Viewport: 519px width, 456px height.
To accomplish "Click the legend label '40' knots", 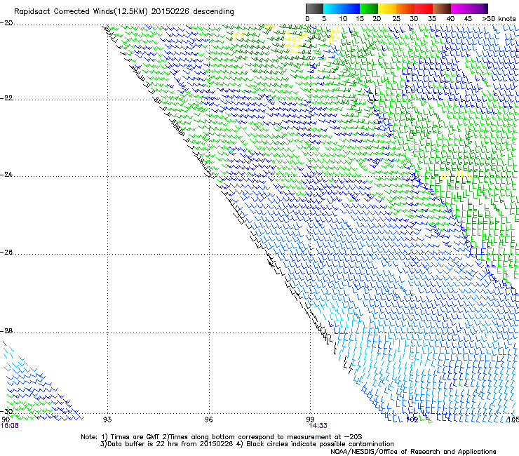I will [x=450, y=19].
